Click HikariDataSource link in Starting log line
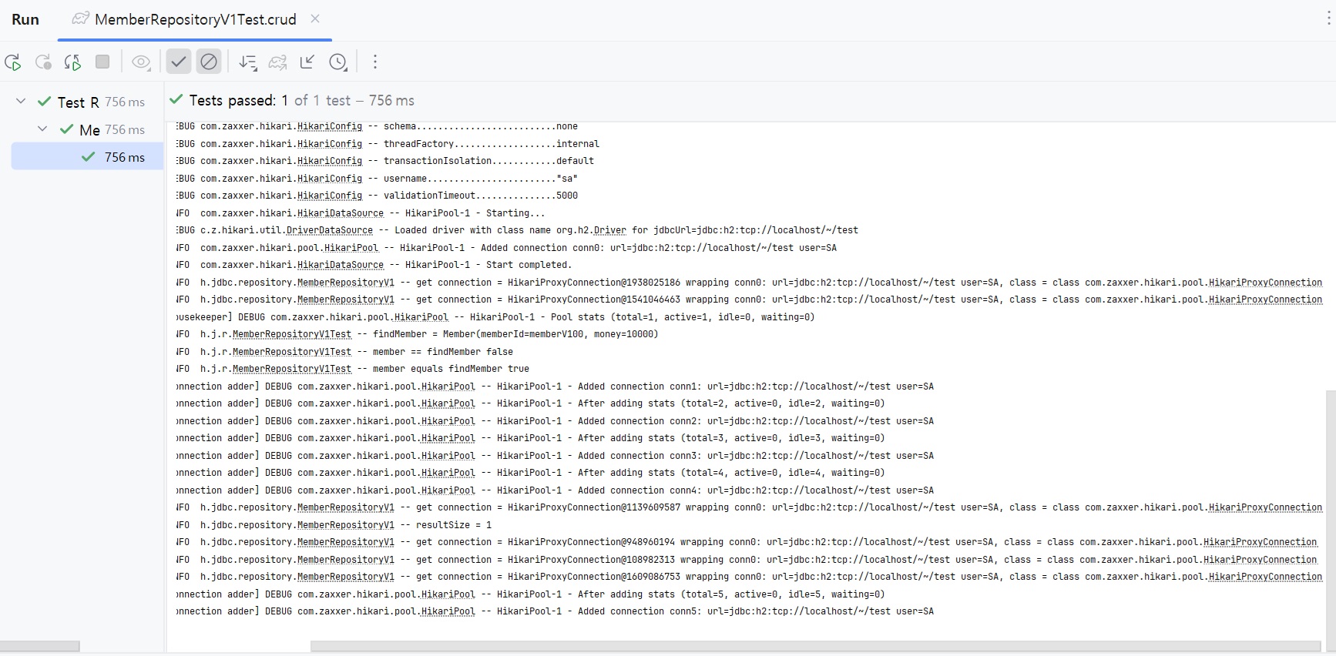The height and width of the screenshot is (656, 1336). coord(340,213)
